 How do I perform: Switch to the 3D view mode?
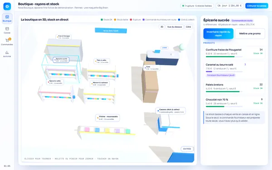162,27
